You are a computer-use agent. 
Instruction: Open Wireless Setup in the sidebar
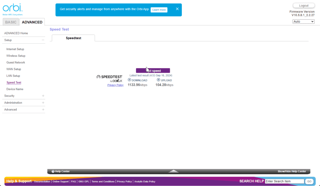coord(16,56)
